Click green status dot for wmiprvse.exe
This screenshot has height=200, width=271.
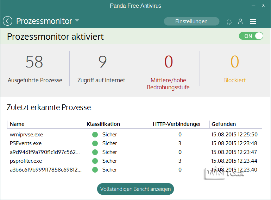coord(95,135)
